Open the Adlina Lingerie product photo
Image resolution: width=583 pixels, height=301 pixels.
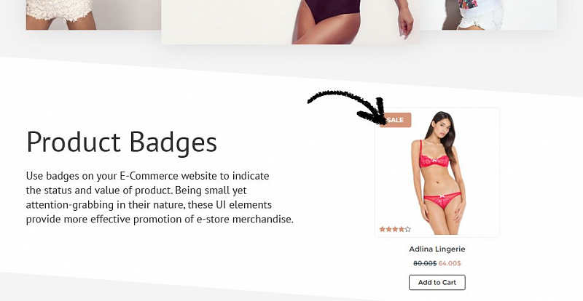(437, 172)
